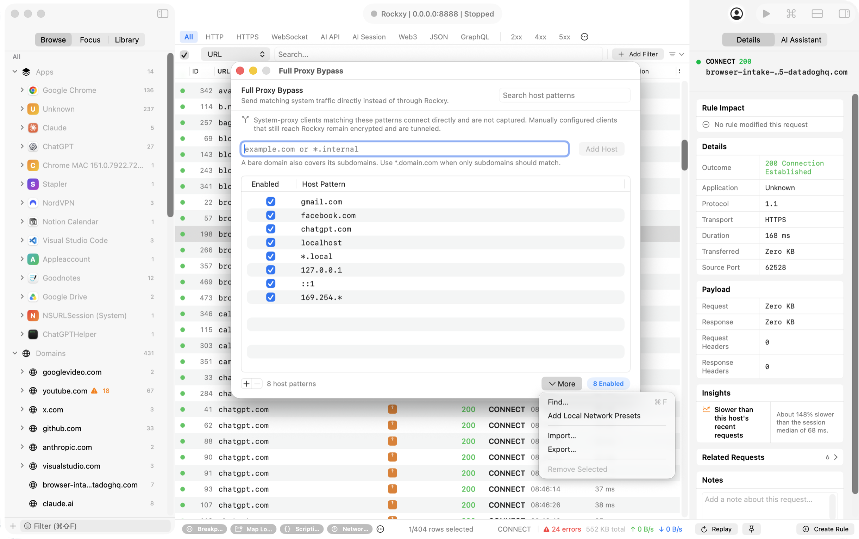Click the add plus icon at sidebar bottom
This screenshot has height=539, width=859.
13,526
